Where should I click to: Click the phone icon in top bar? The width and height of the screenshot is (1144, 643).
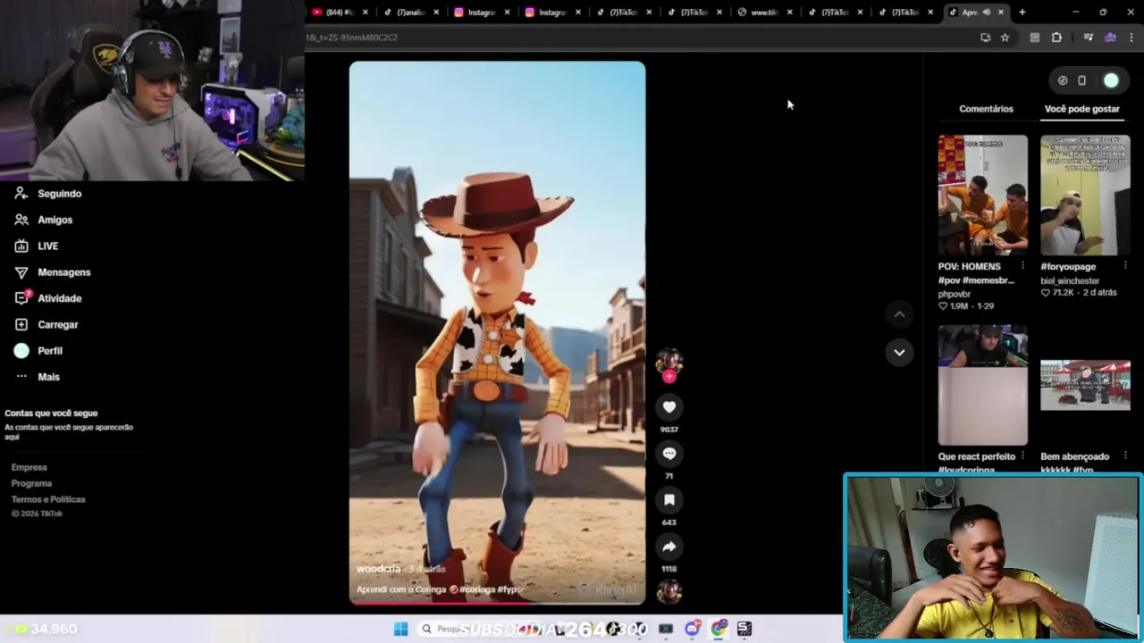[1081, 80]
